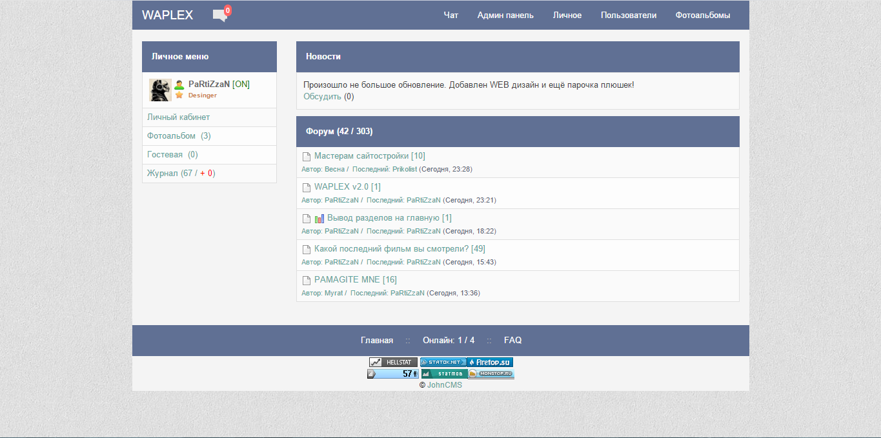Click last poster Prikolist
The height and width of the screenshot is (438, 881).
pos(405,169)
